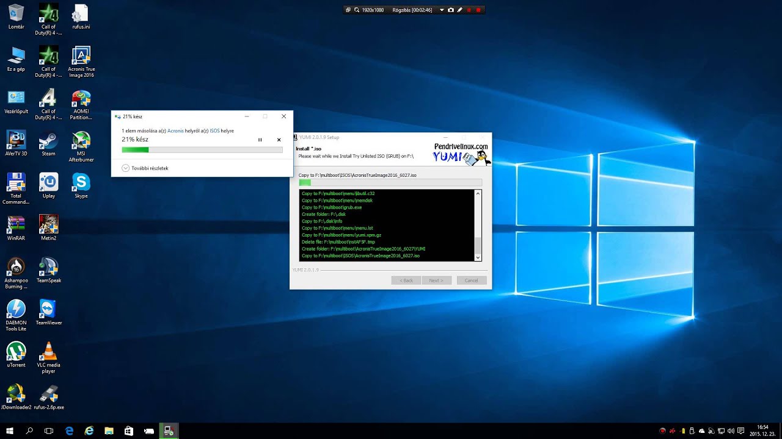This screenshot has height=439, width=782.
Task: Open Ashampoo Burning Studio icon
Action: pos(16,273)
